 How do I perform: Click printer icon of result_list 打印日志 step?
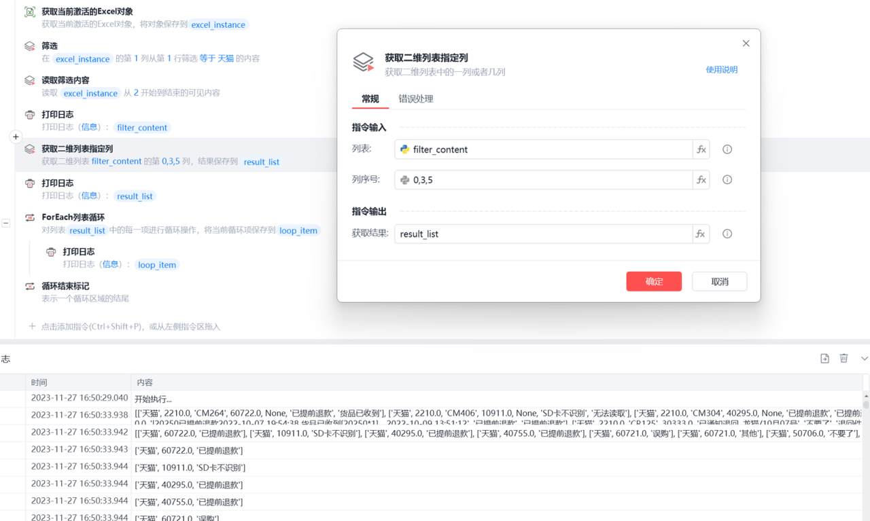(x=30, y=183)
